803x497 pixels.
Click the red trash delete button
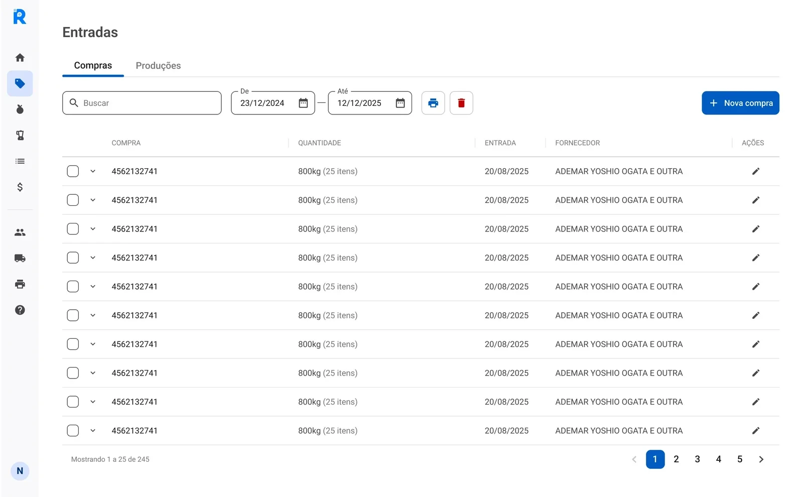point(461,103)
